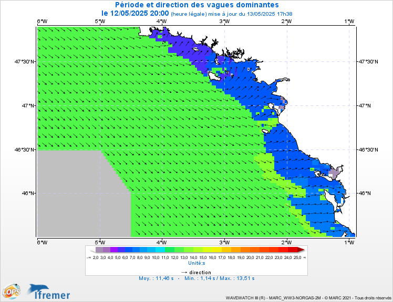Pick the swatch between 21,0 and 22,0
Image resolution: width=393 pixels, height=302 pixels.
264,250
